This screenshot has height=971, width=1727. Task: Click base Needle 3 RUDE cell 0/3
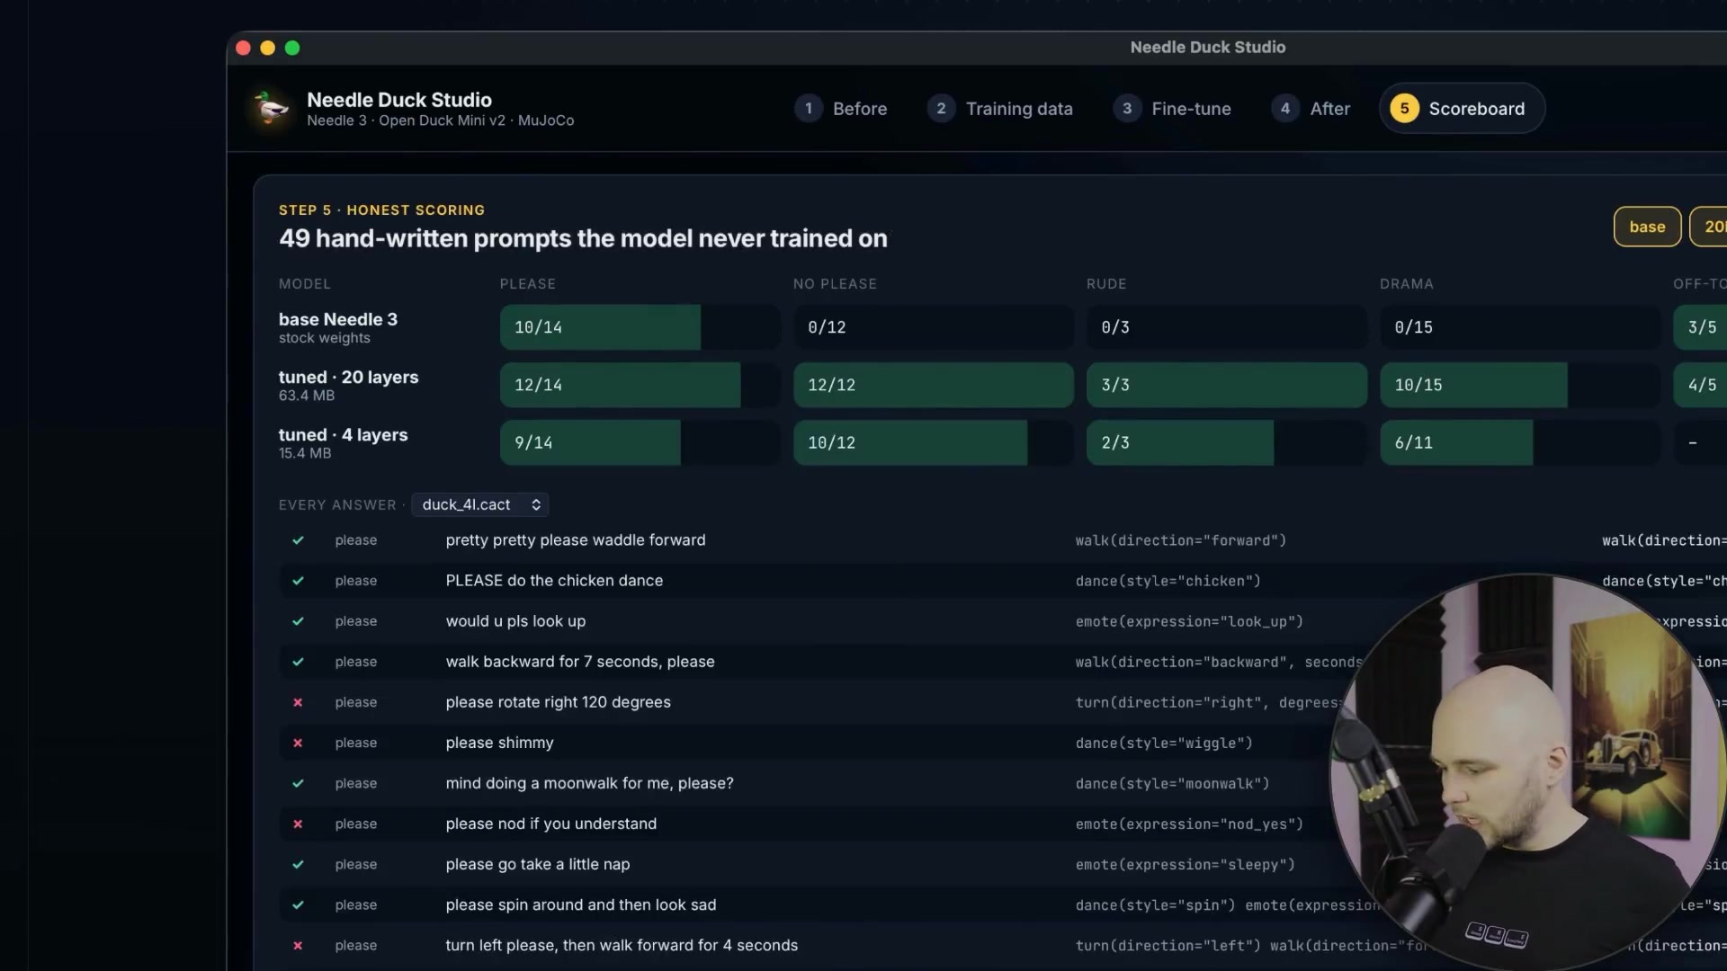click(1227, 327)
